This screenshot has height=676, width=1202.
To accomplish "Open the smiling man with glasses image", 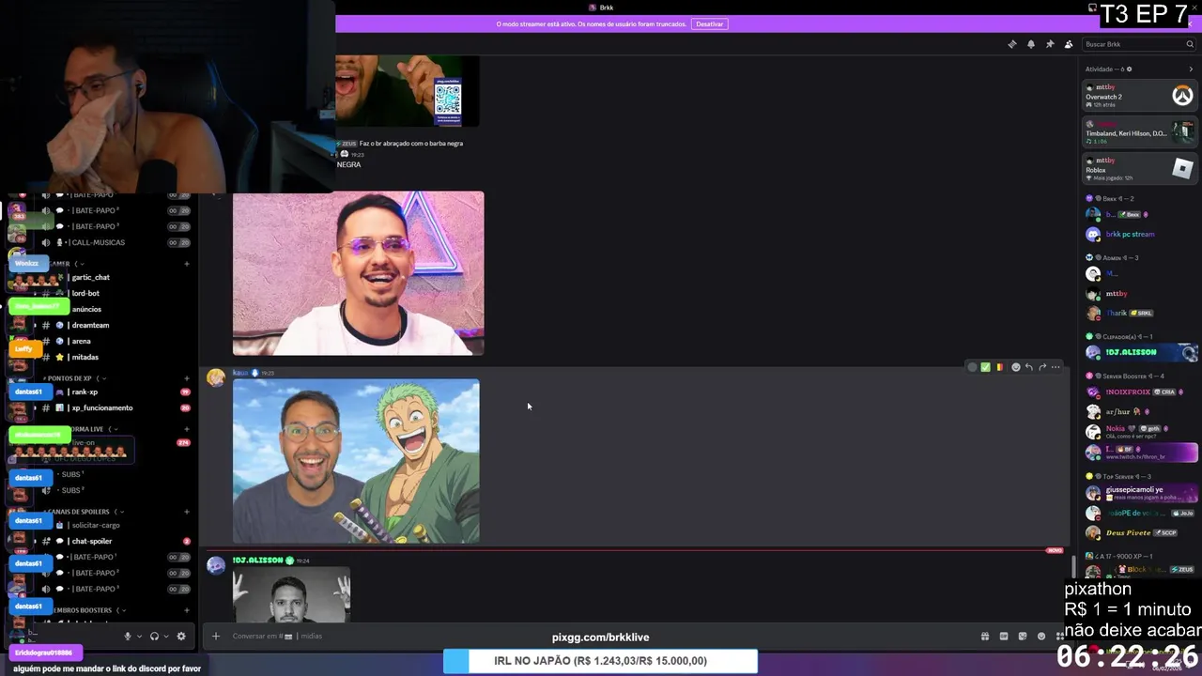I will 358,273.
